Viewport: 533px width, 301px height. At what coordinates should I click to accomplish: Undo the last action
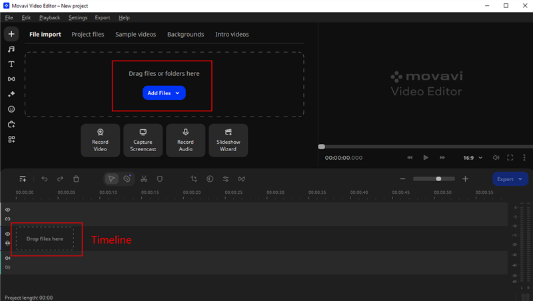click(x=45, y=179)
